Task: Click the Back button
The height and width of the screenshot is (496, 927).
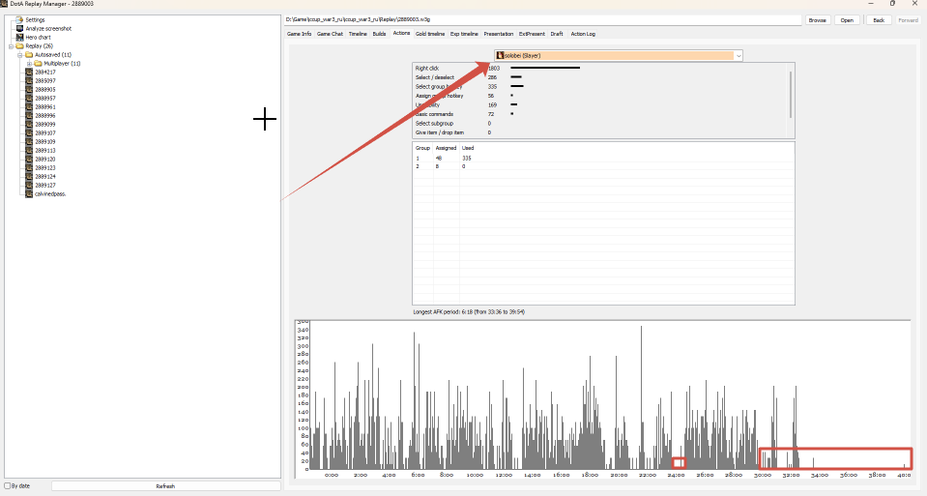Action: 879,20
